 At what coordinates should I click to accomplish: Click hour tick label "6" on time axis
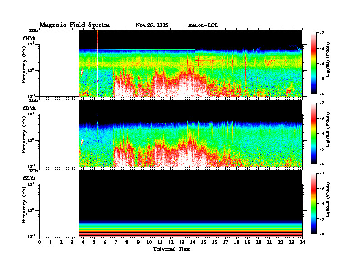(x=105, y=243)
